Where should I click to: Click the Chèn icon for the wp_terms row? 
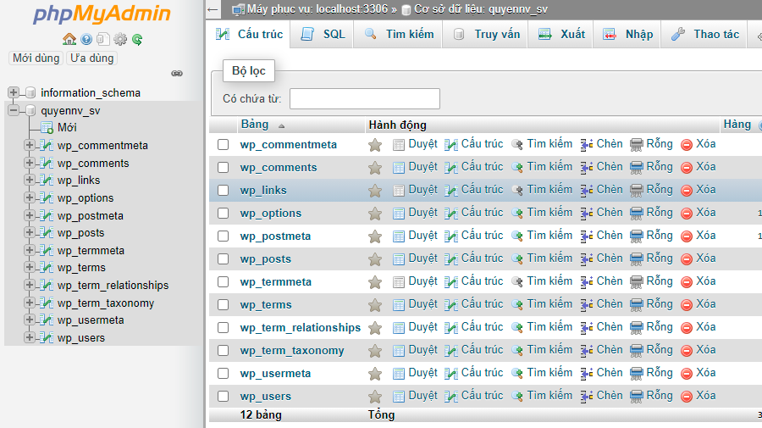[x=587, y=304]
